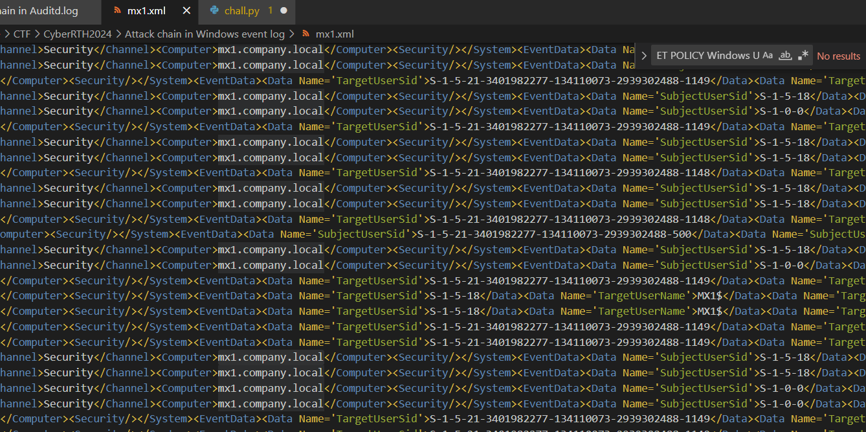This screenshot has height=432, width=866.
Task: Click the MX1$ TargetUserName value in editor
Action: 709,296
